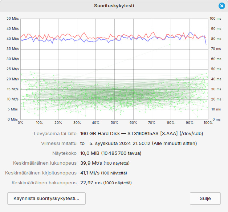Click the 100 ms axis label
The image size is (228, 212).
coord(215,19)
